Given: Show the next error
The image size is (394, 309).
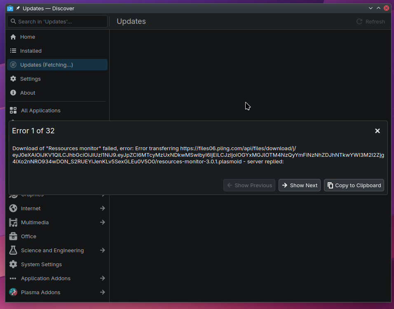Looking at the screenshot, I should pyautogui.click(x=300, y=185).
